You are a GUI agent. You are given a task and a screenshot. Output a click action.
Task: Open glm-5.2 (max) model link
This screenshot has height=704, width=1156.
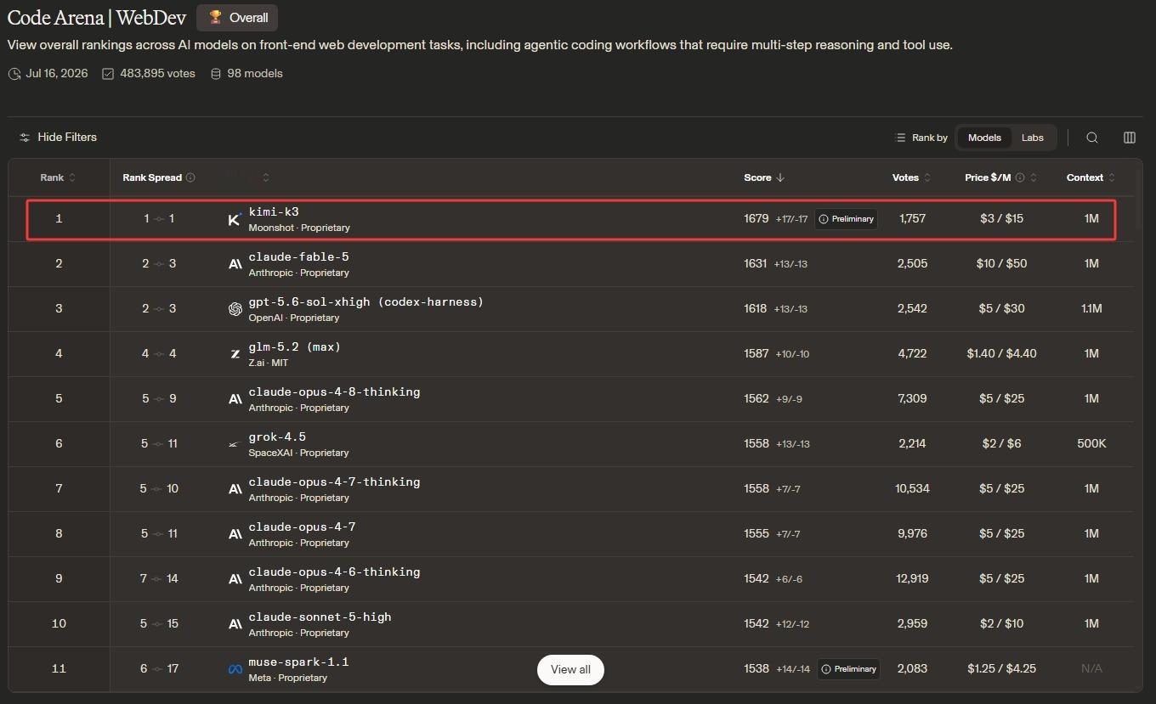pos(295,346)
